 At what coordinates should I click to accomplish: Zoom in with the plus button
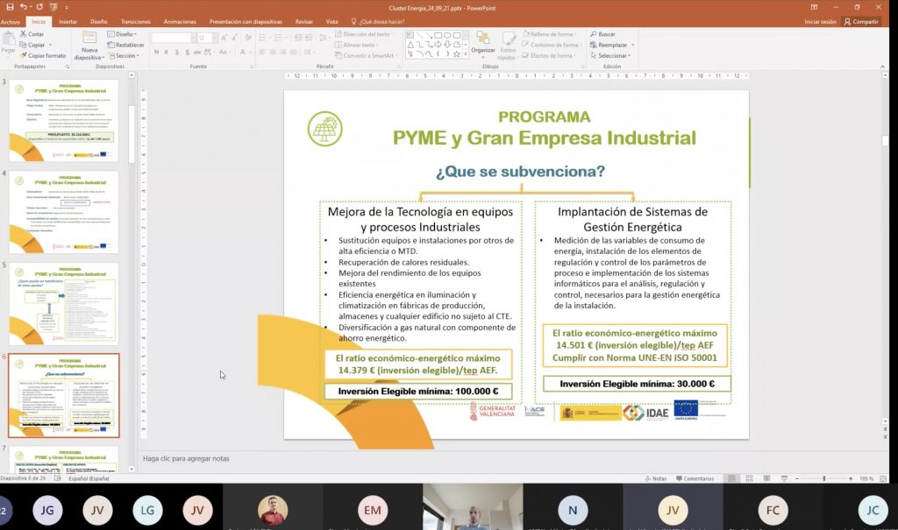click(x=851, y=478)
